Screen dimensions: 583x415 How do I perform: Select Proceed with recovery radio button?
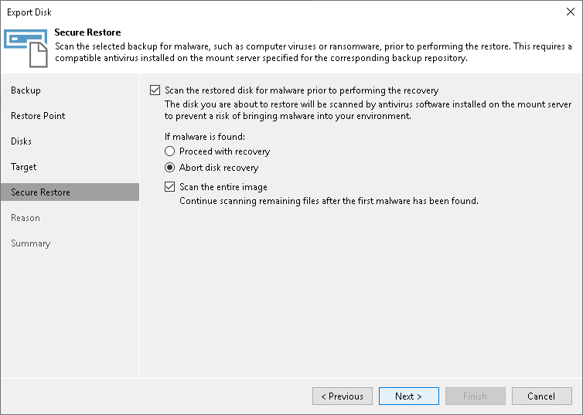[x=170, y=151]
